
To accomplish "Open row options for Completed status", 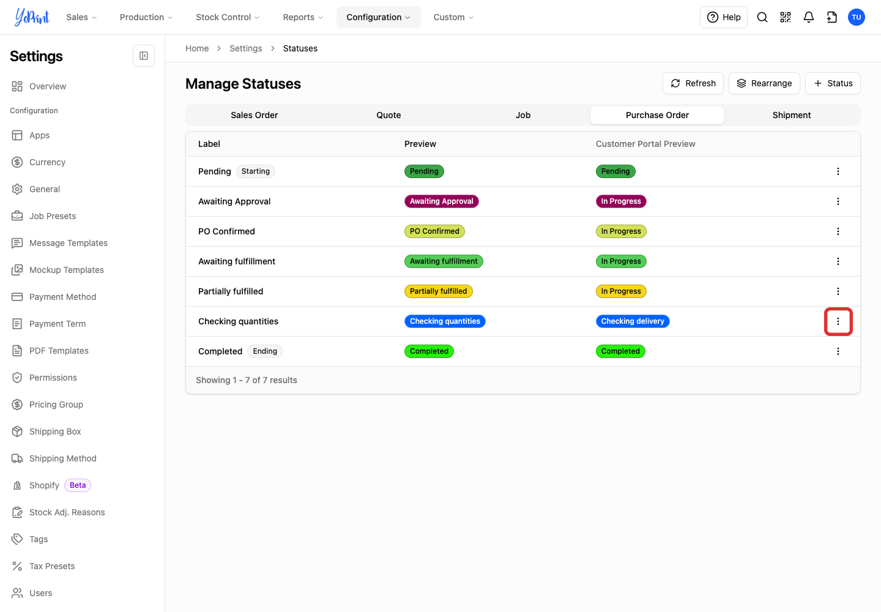I will [x=838, y=351].
